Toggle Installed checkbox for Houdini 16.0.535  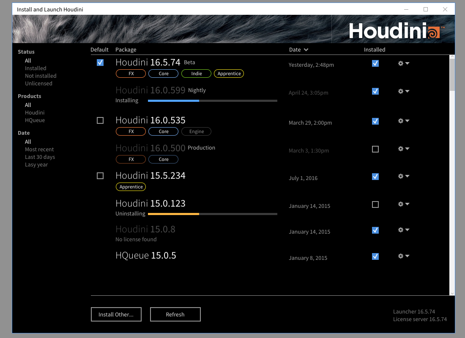(x=375, y=121)
